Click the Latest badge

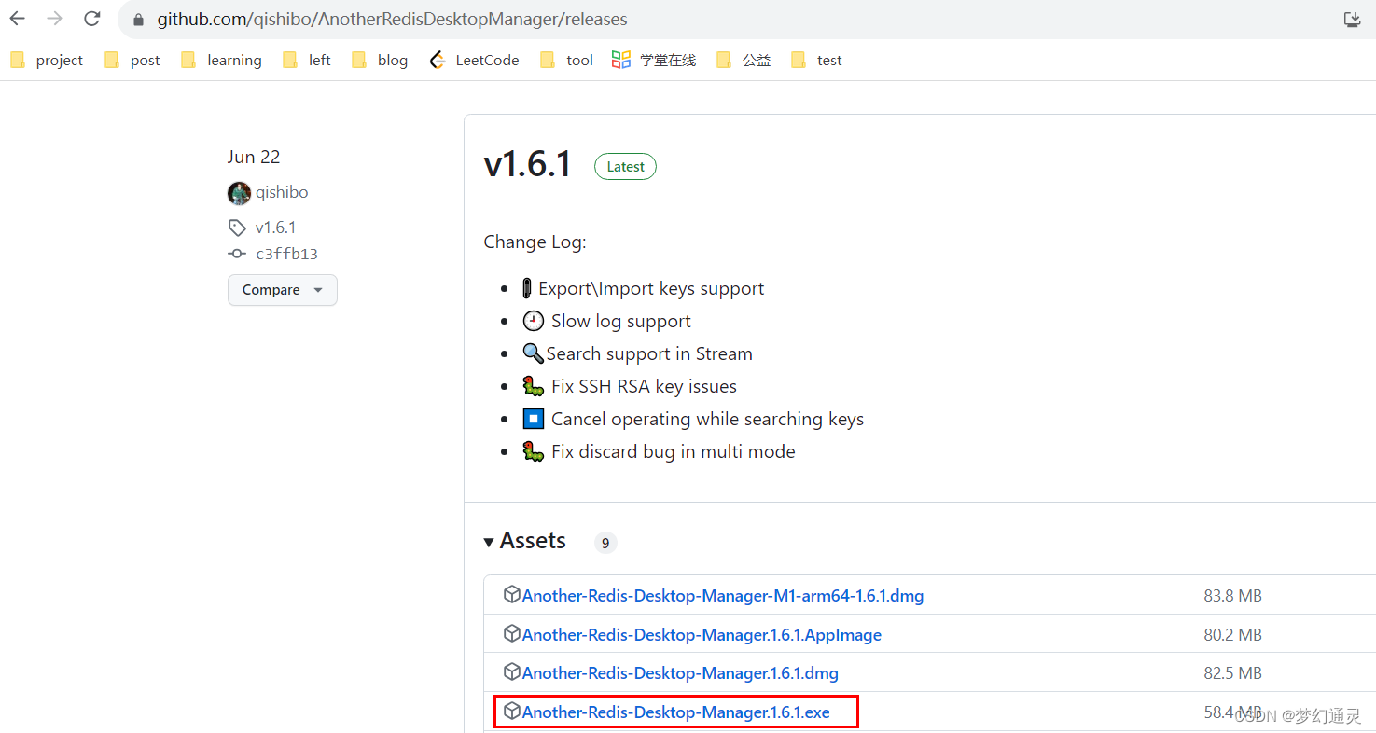tap(625, 167)
